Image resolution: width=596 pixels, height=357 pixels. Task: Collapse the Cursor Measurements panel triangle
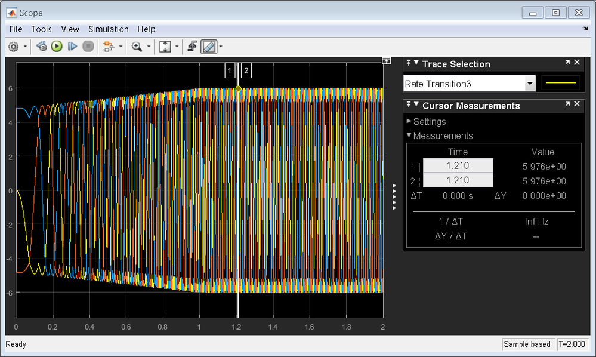[416, 104]
